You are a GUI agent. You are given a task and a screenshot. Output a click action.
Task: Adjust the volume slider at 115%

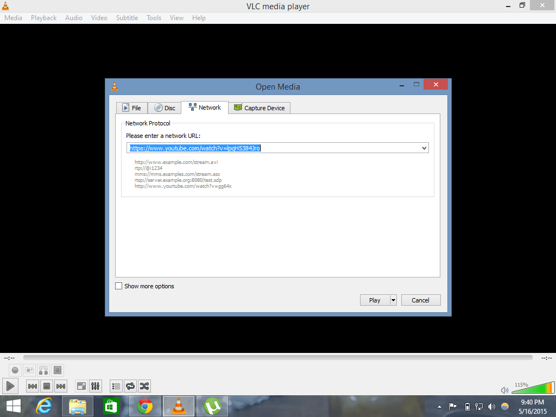point(533,388)
